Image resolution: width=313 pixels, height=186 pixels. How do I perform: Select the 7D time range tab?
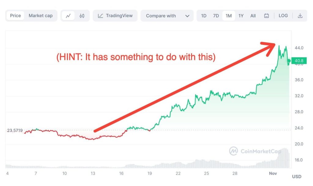click(x=216, y=16)
